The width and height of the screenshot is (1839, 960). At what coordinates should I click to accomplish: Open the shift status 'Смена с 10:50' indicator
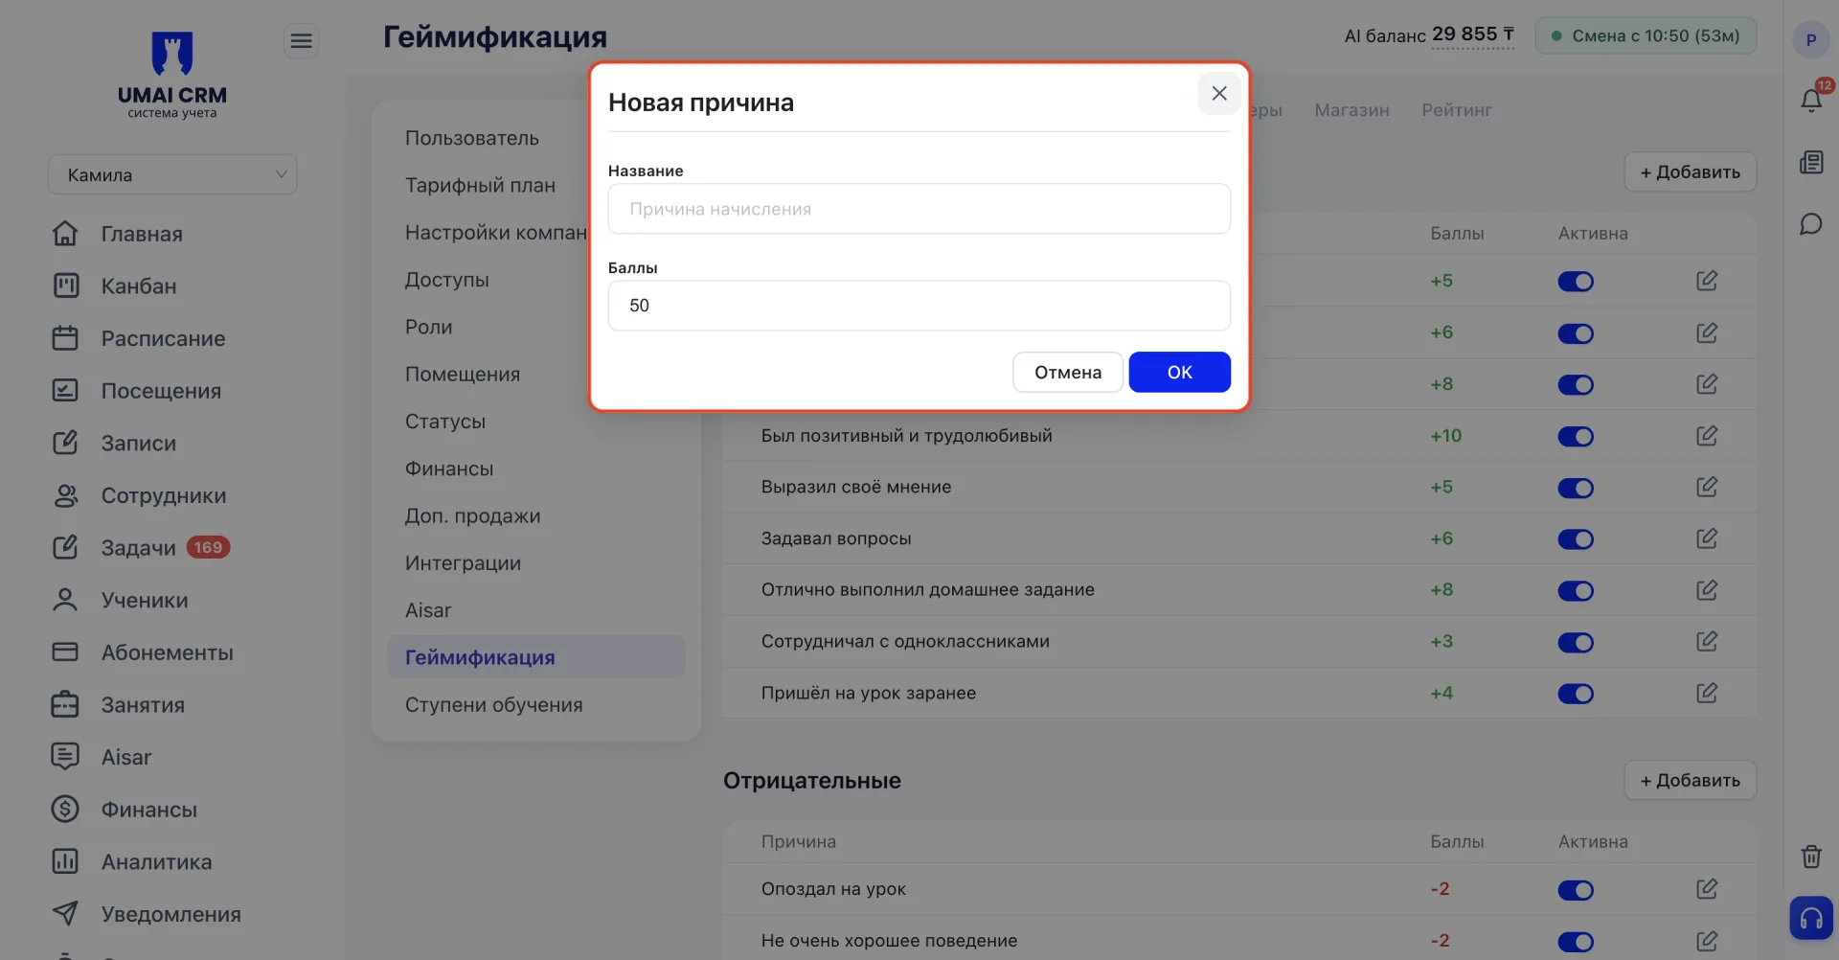coord(1646,35)
